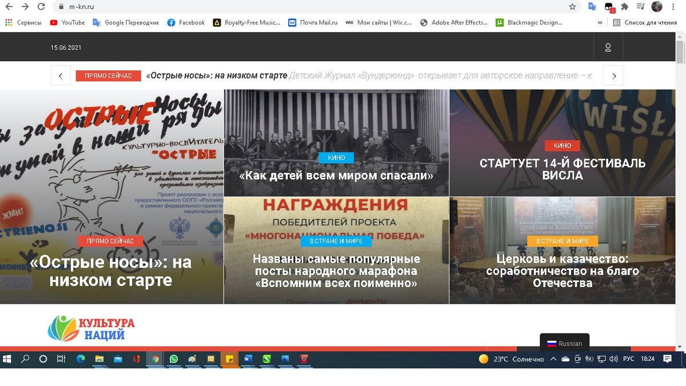This screenshot has height=386, width=686.
Task: Open Список для чтения reading list
Action: coord(645,23)
